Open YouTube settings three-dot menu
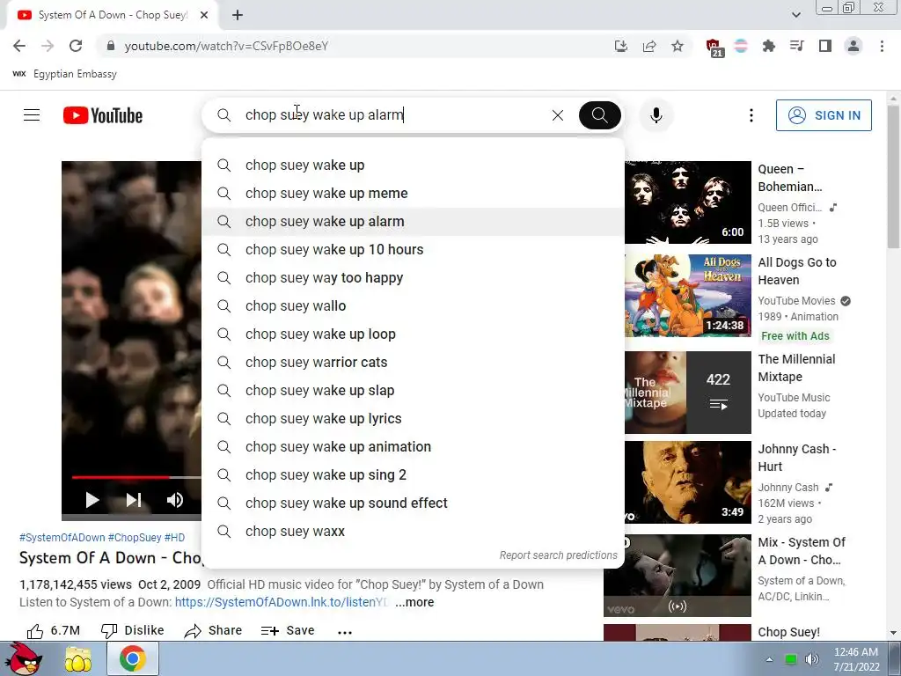The height and width of the screenshot is (676, 901). tap(751, 115)
